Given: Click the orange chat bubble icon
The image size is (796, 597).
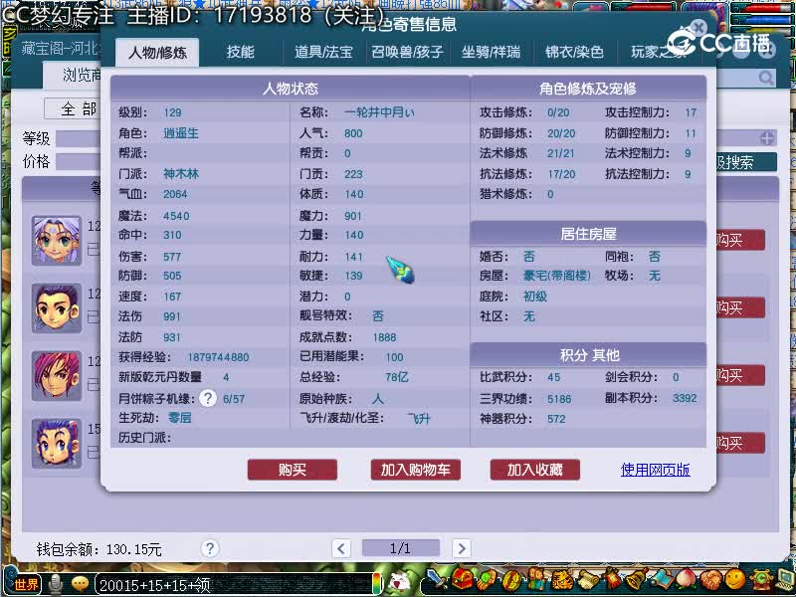Looking at the screenshot, I should (x=80, y=584).
